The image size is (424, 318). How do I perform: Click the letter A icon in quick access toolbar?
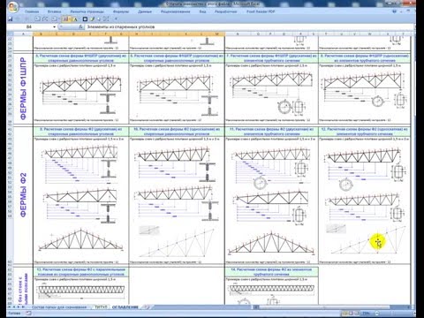pos(76,19)
